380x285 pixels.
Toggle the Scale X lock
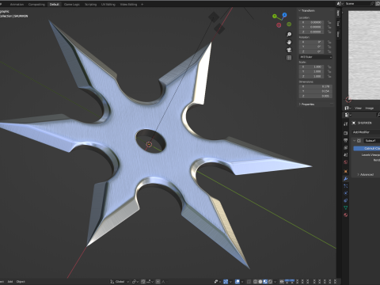click(x=329, y=66)
